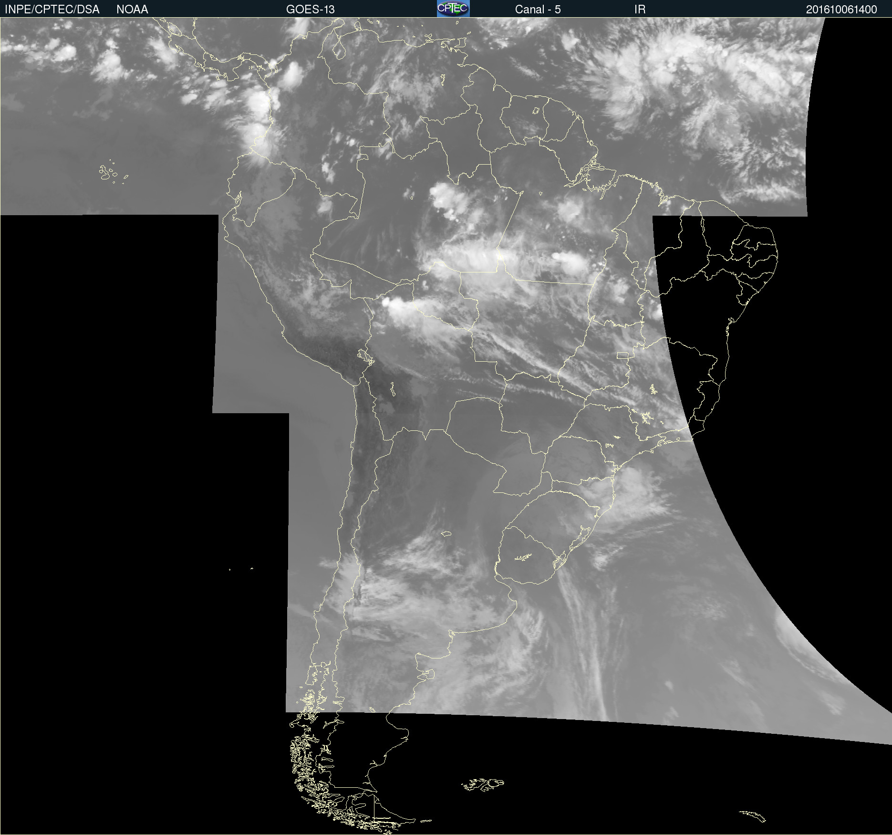Screen dimensions: 892x835
Task: Select the IR channel label
Action: [640, 10]
